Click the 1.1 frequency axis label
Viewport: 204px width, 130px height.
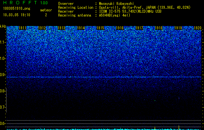[x=3, y=42]
